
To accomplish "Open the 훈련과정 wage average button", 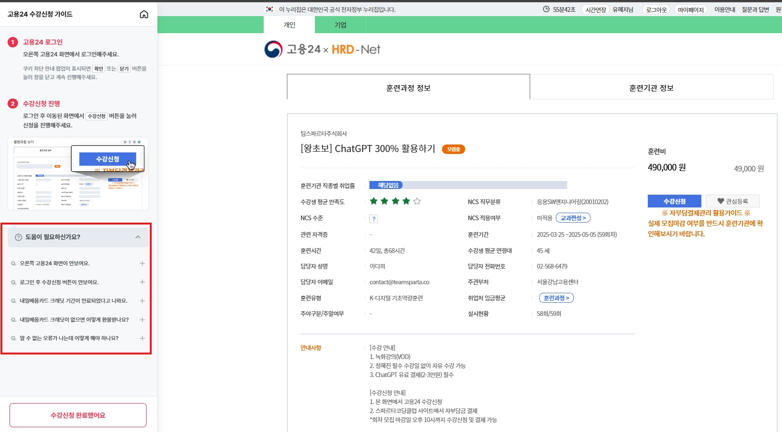I will (557, 298).
